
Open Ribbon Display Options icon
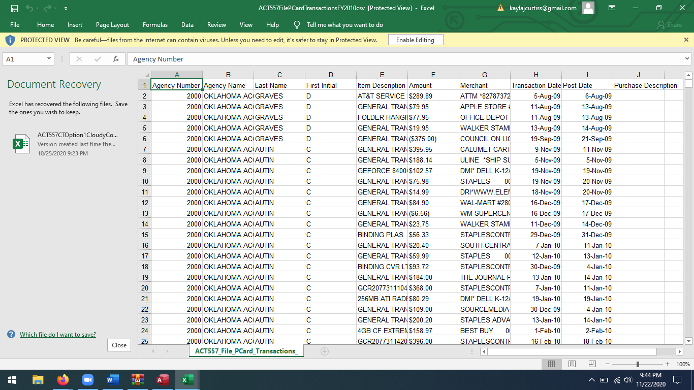tap(612, 8)
